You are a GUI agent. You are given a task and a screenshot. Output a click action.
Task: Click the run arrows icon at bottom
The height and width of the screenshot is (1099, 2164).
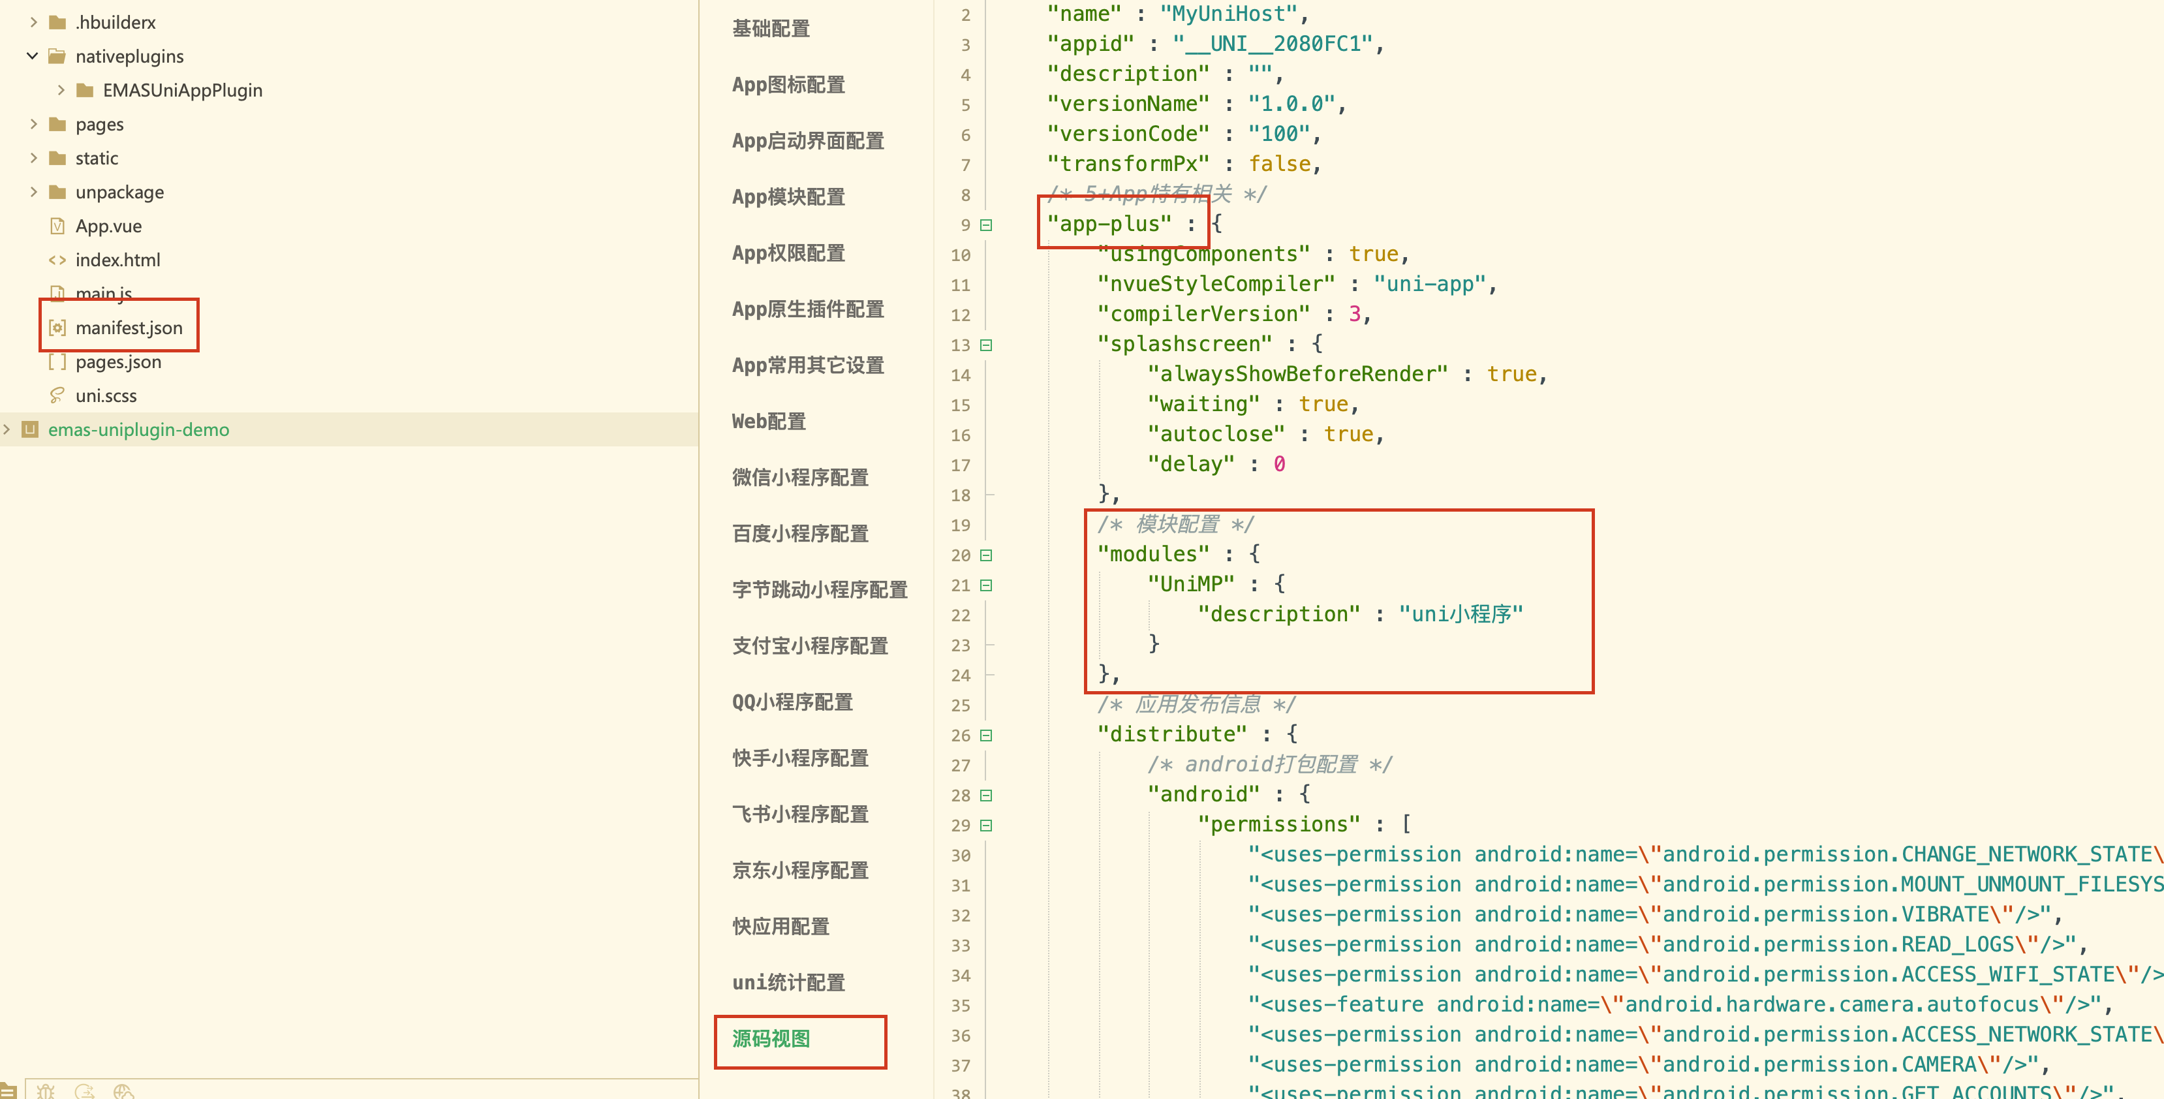pos(85,1091)
